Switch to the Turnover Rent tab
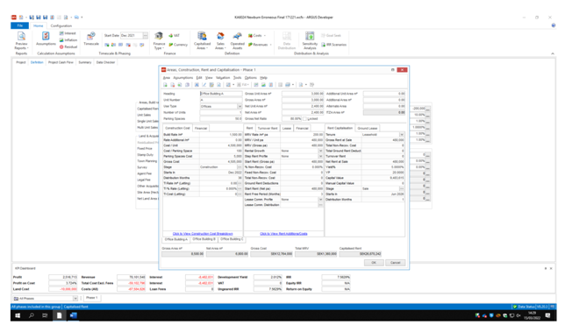 [268, 128]
